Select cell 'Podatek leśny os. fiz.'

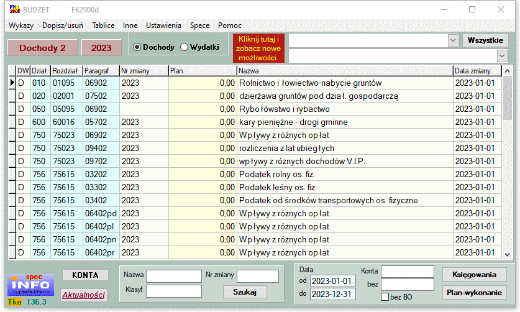tap(345, 187)
